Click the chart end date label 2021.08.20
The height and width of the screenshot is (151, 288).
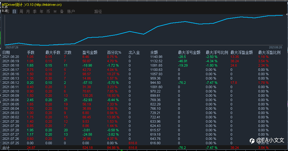tap(275, 47)
